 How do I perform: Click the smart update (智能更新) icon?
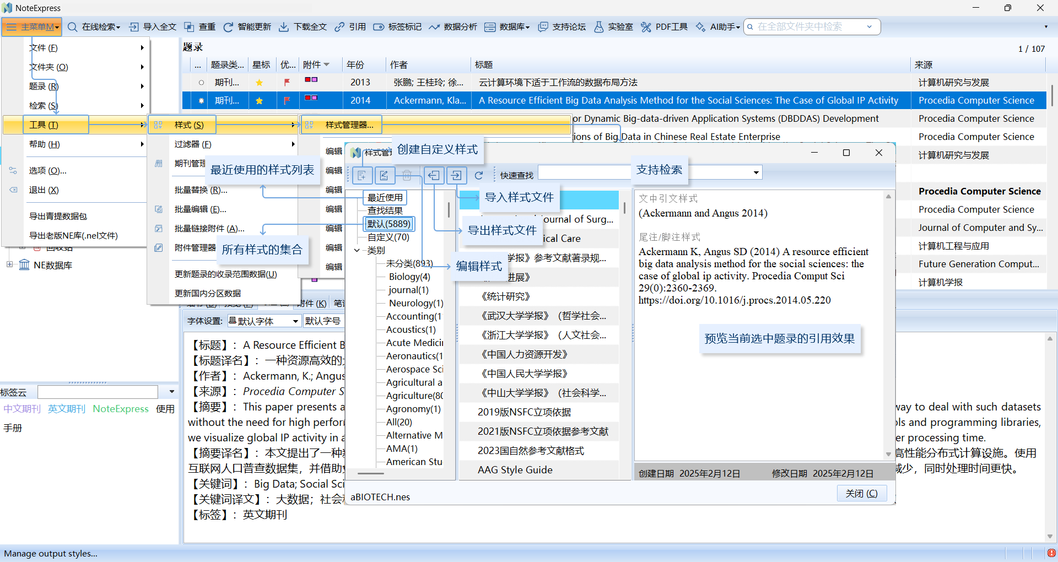[228, 27]
